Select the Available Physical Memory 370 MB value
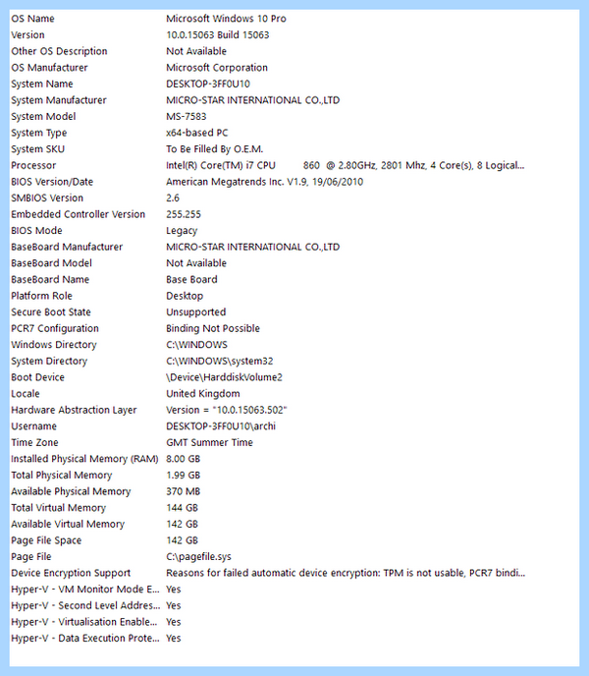This screenshot has width=589, height=676. click(184, 491)
